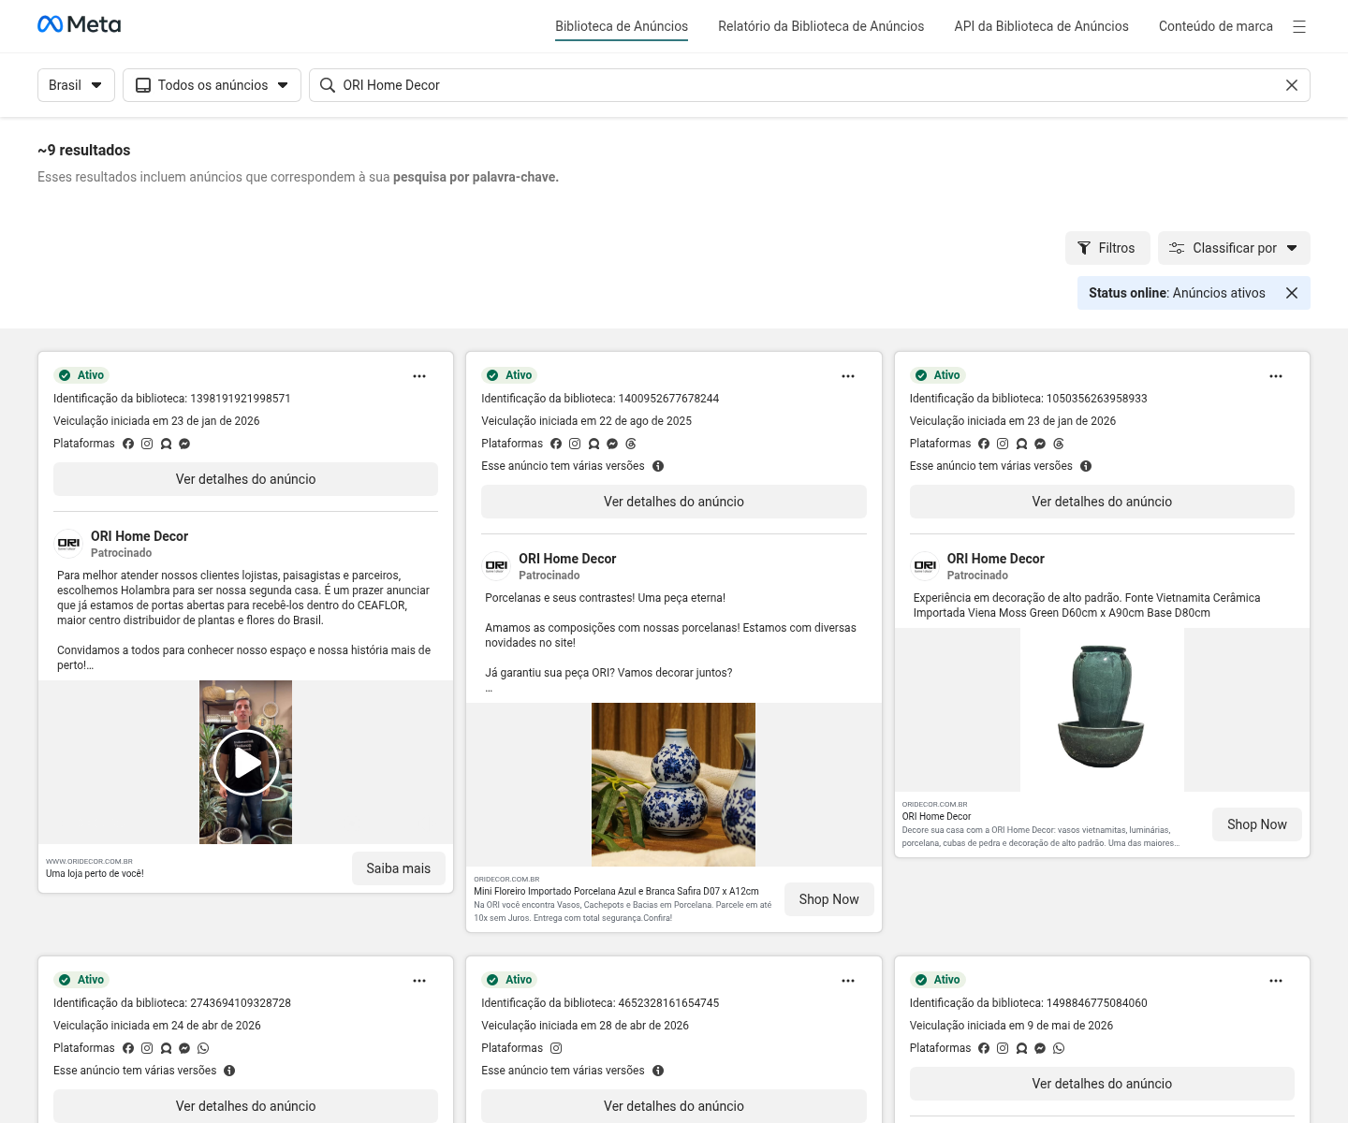Switch to Biblioteca de Anúncios tab
Screen dimensions: 1348x1123
coord(622,26)
